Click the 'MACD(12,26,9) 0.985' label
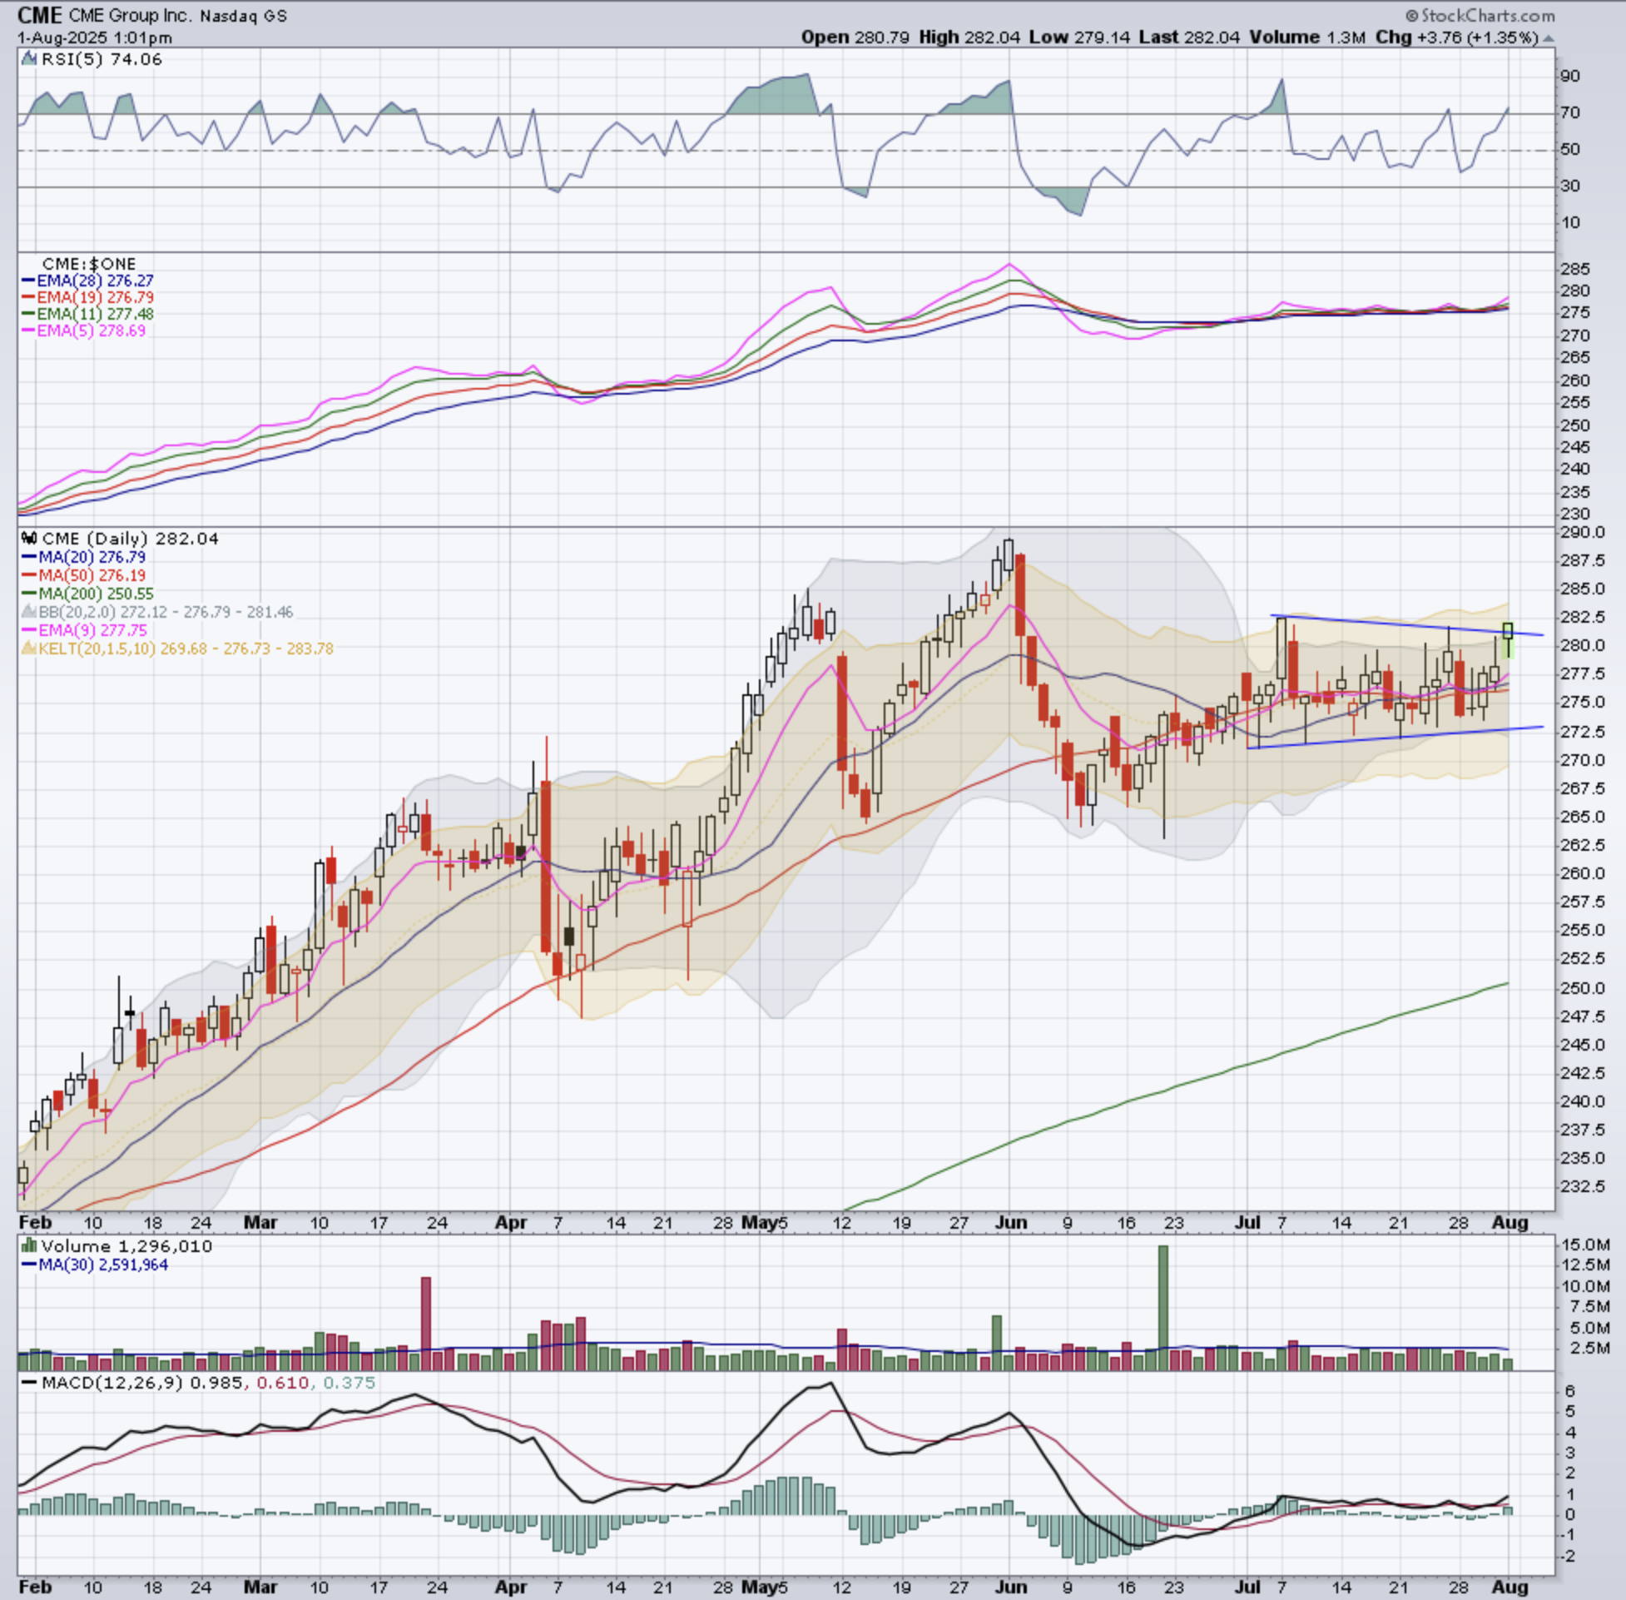Viewport: 1626px width, 1600px height. tap(144, 1383)
